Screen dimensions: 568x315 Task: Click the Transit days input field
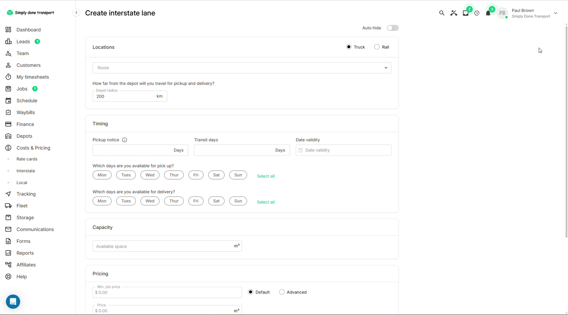click(242, 150)
